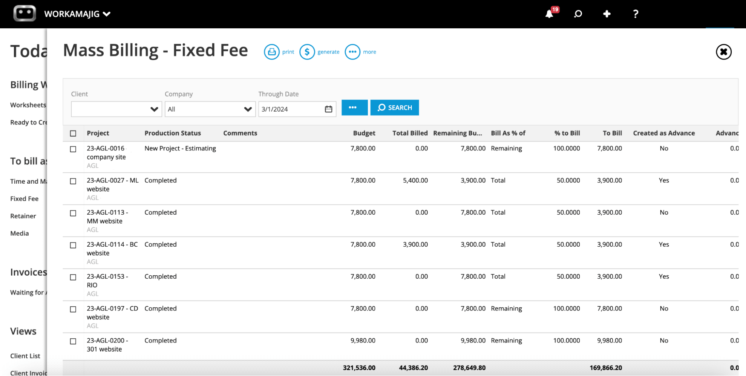Select Retainer in the sidebar
Viewport: 746px width, 376px height.
tap(23, 216)
